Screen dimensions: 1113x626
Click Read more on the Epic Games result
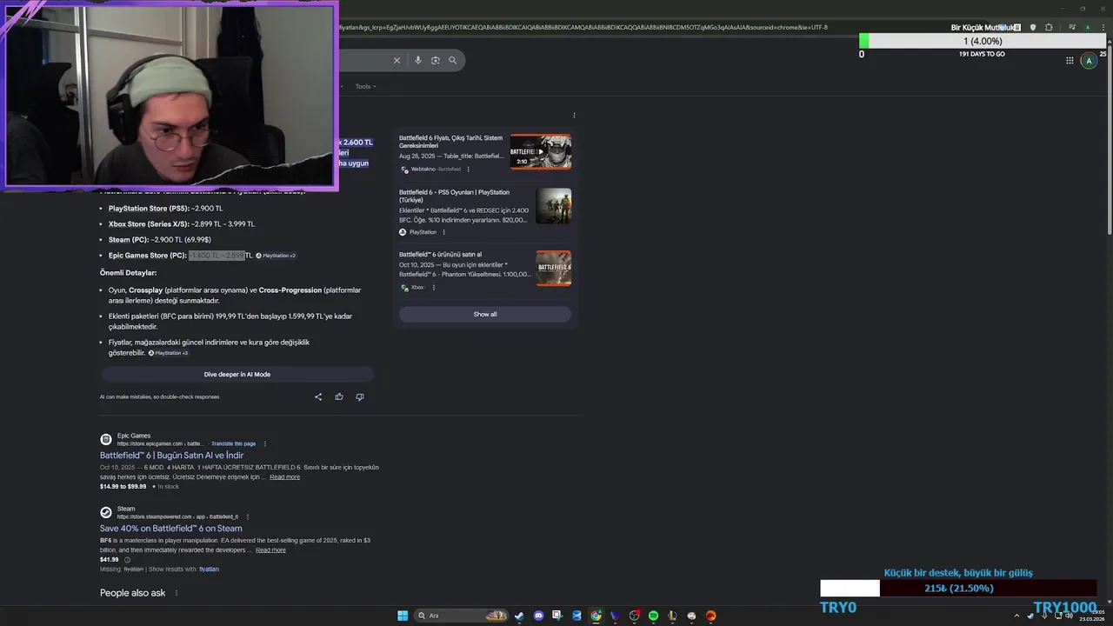284,476
